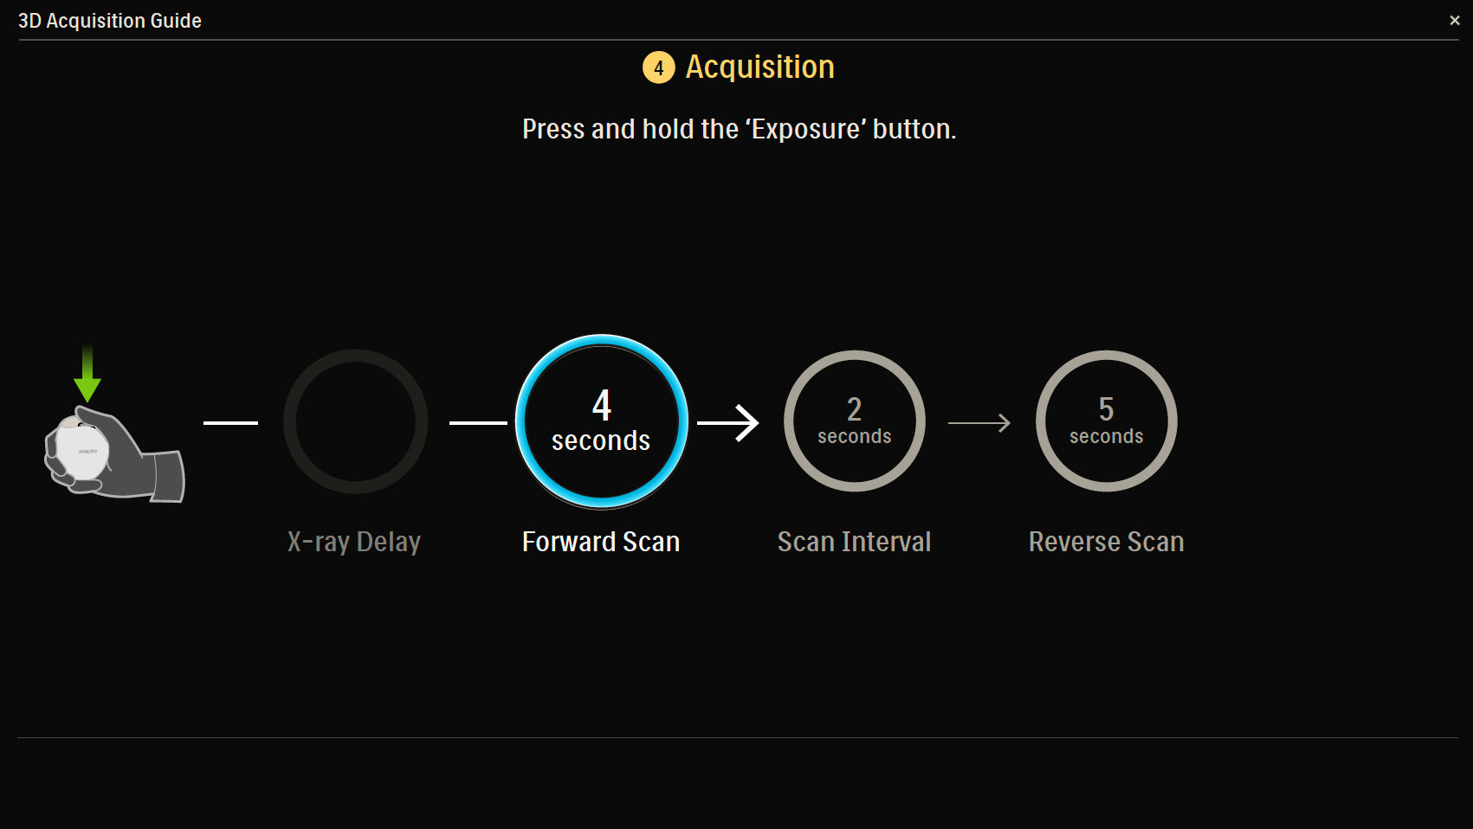Image resolution: width=1473 pixels, height=829 pixels.
Task: Click the green downward arrow above hand
Action: pyautogui.click(x=87, y=373)
